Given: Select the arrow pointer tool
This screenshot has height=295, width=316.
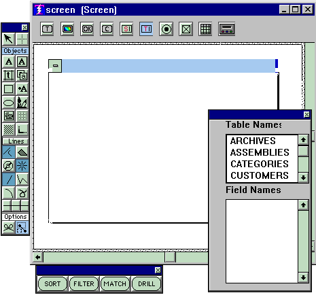Looking at the screenshot, I should coord(8,39).
